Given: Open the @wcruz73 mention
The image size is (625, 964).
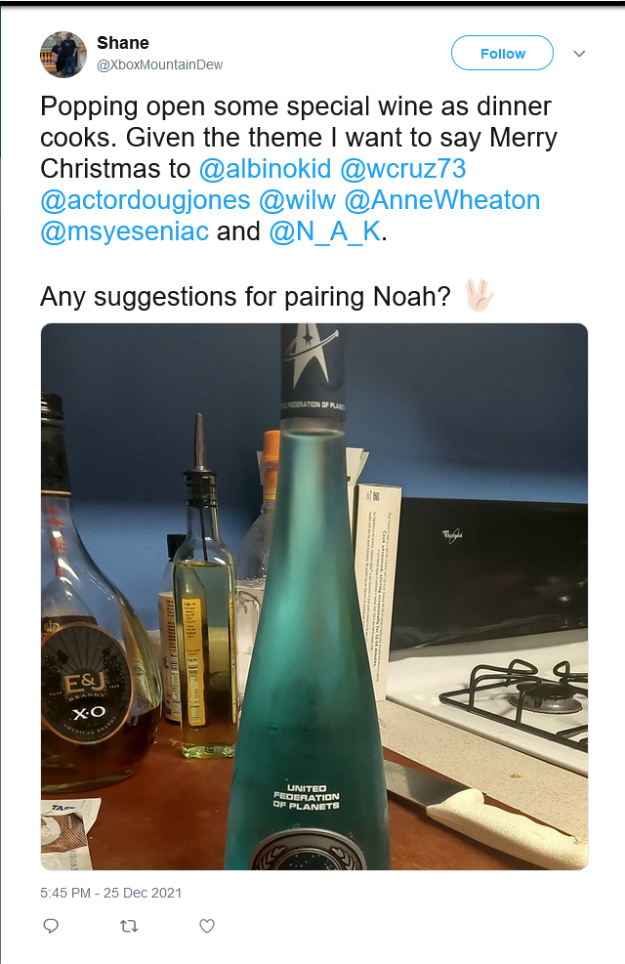Looking at the screenshot, I should tap(403, 168).
